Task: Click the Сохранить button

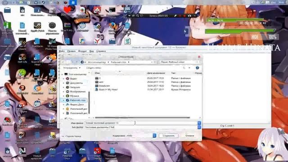Action: 168,136
